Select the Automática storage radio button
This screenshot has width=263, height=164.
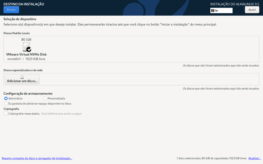(6, 98)
